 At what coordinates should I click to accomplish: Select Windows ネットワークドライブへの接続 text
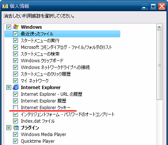tap(55, 67)
